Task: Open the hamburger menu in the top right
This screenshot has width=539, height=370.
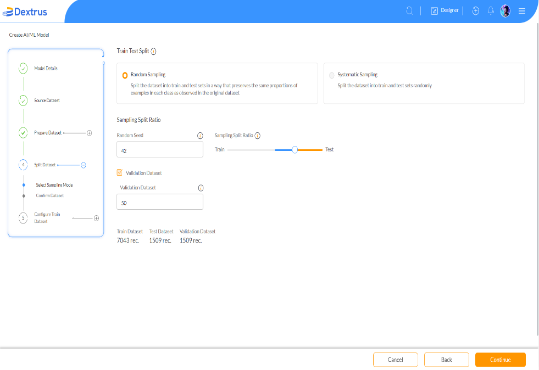Action: coord(521,10)
